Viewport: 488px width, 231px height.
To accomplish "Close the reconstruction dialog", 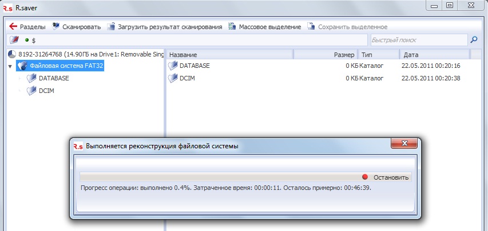I will coord(404,143).
